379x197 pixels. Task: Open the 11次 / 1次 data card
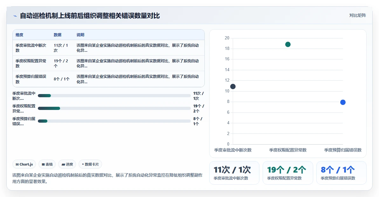point(234,173)
